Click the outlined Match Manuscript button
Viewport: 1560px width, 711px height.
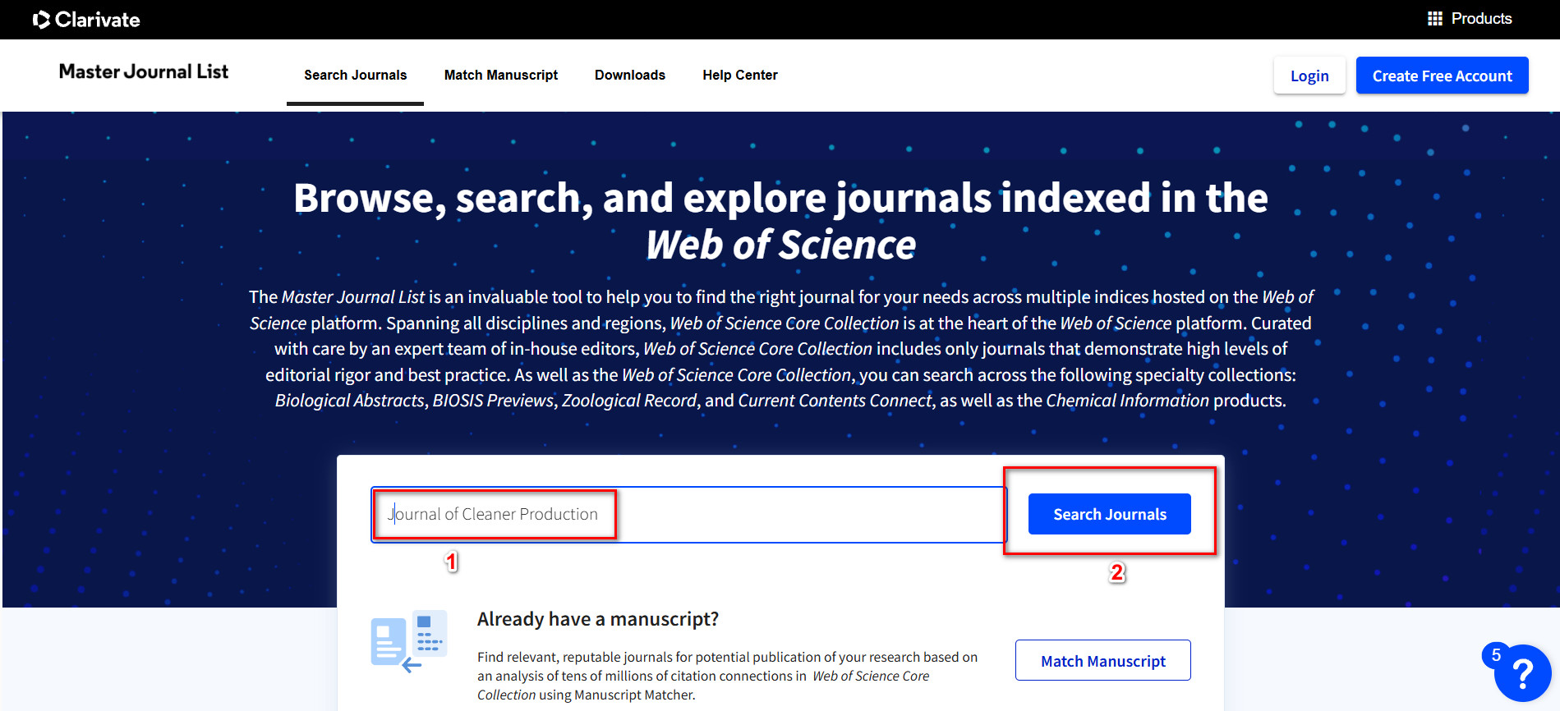[1102, 660]
